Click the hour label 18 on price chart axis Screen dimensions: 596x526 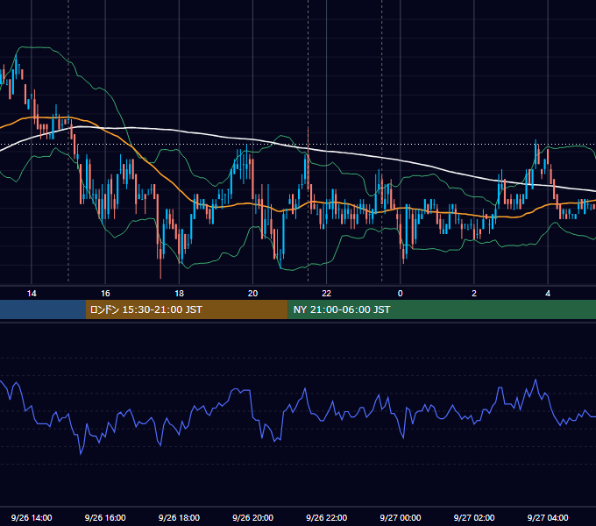coord(179,294)
